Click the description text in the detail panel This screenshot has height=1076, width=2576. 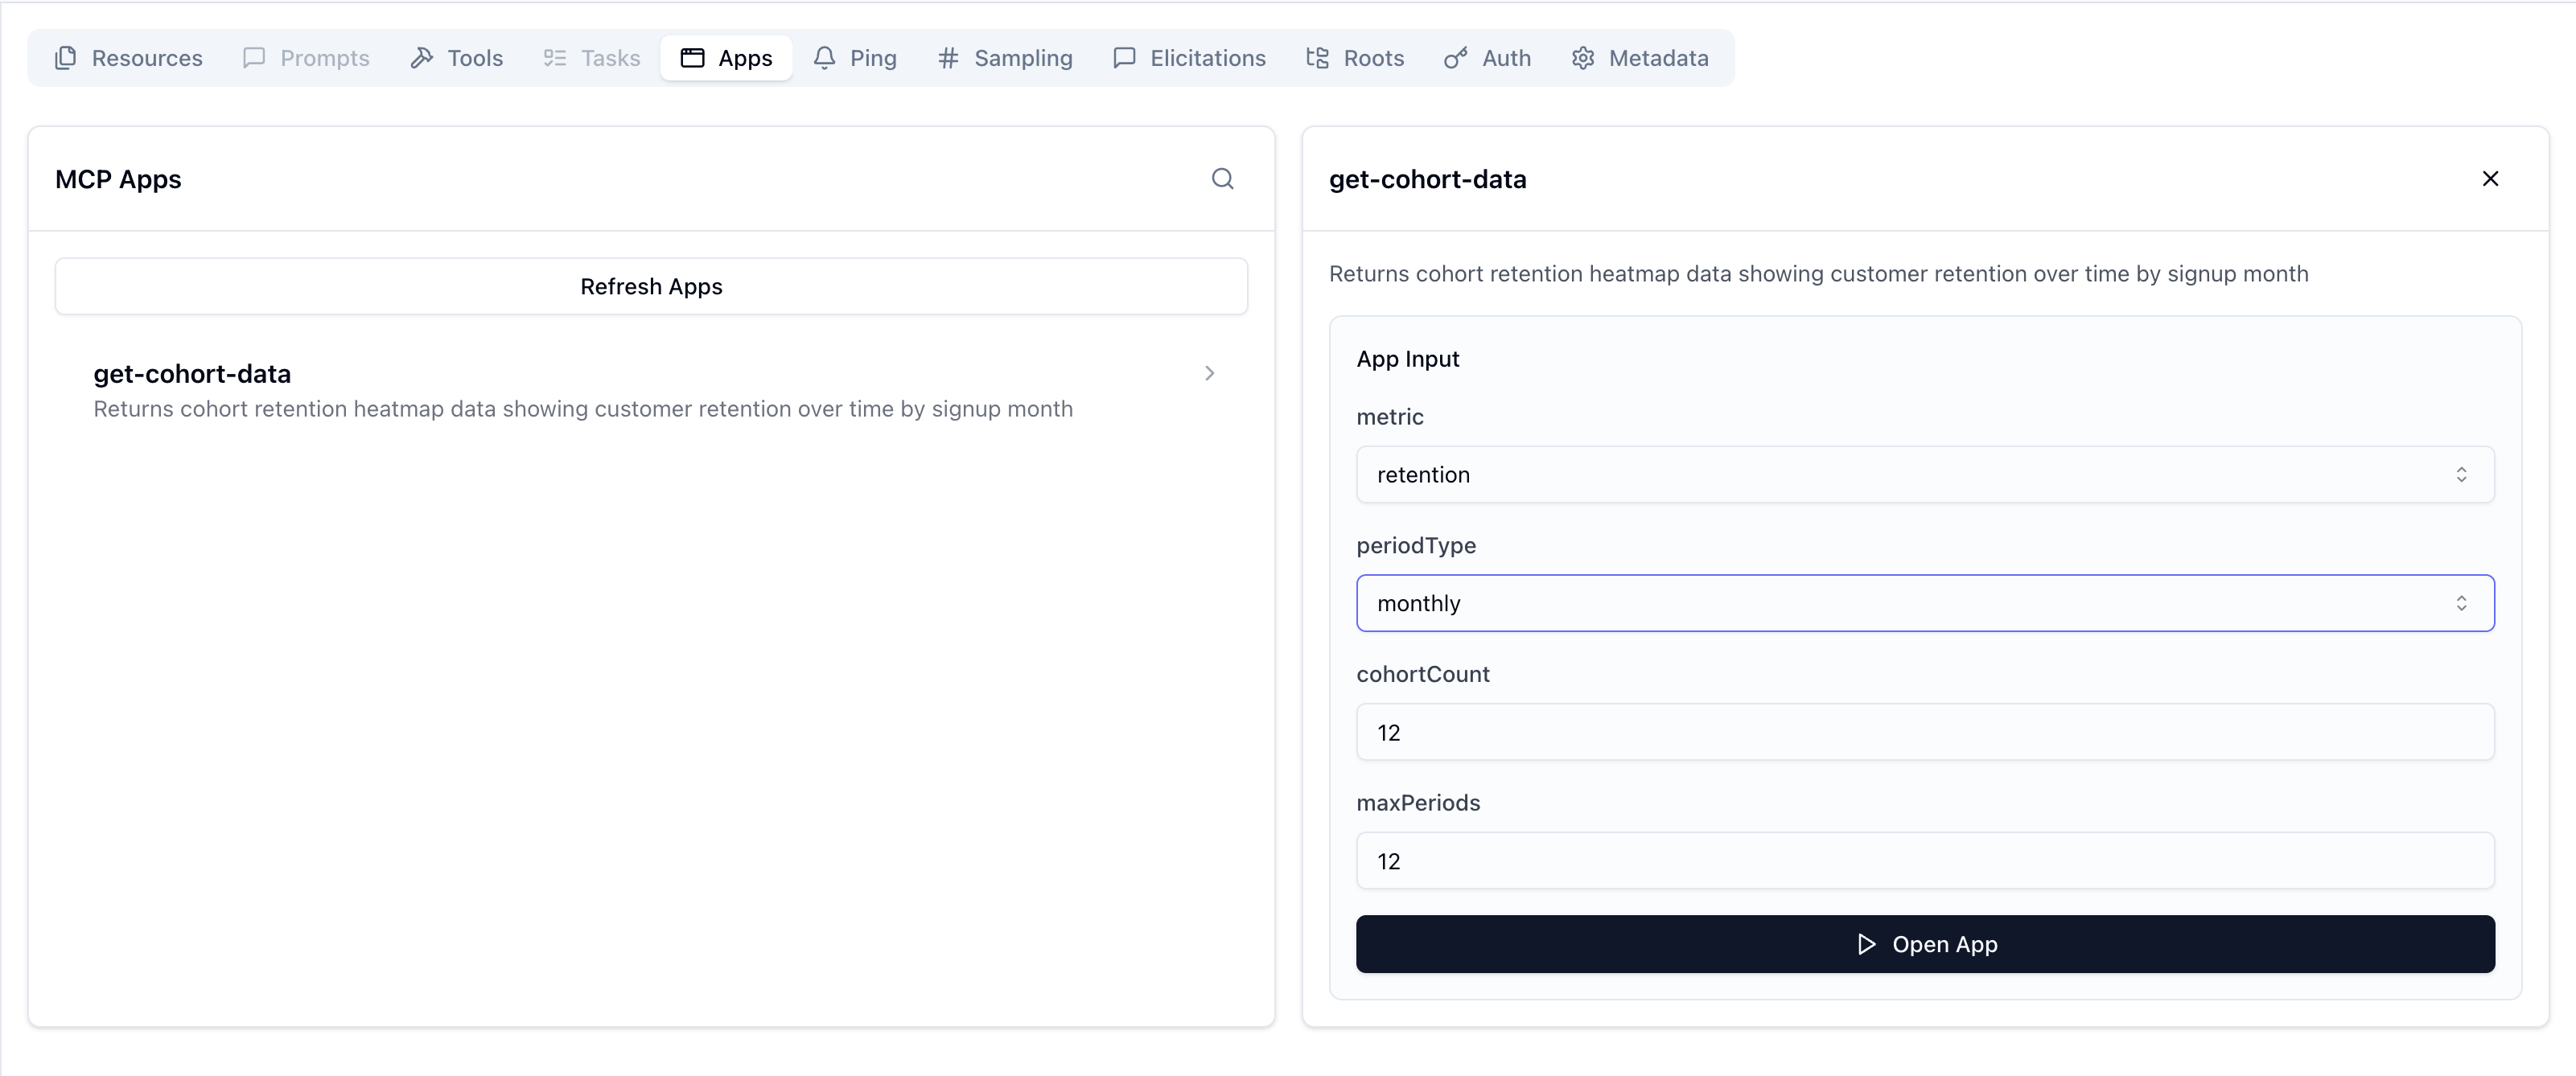pyautogui.click(x=1818, y=274)
